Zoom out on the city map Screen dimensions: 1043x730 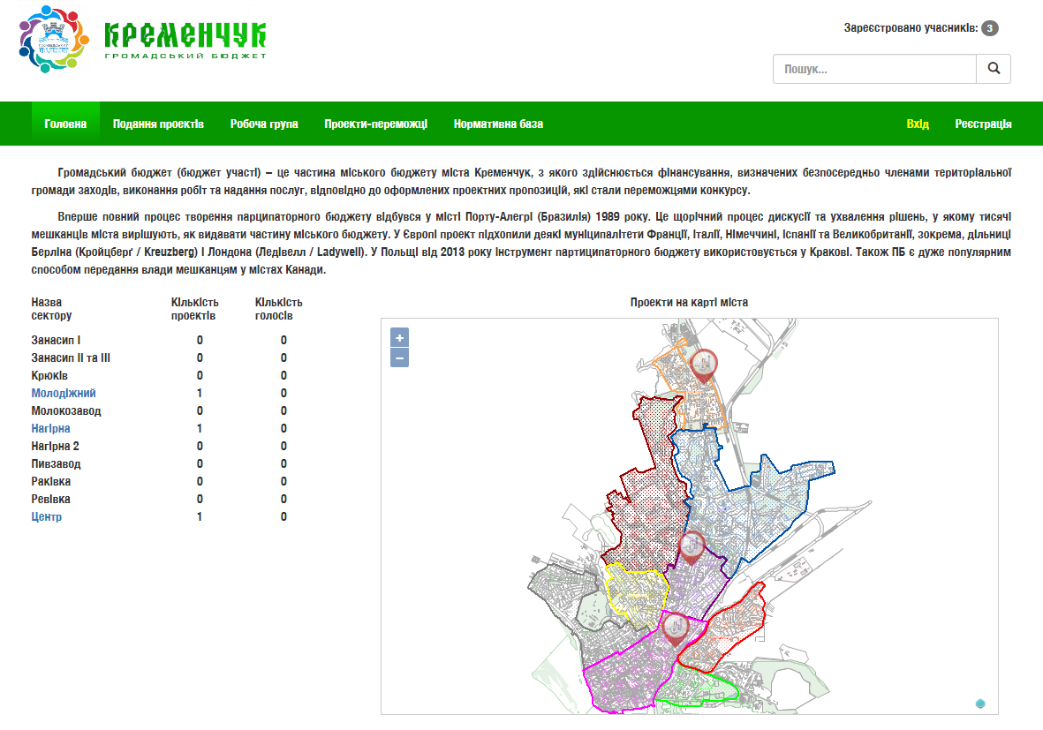[400, 357]
